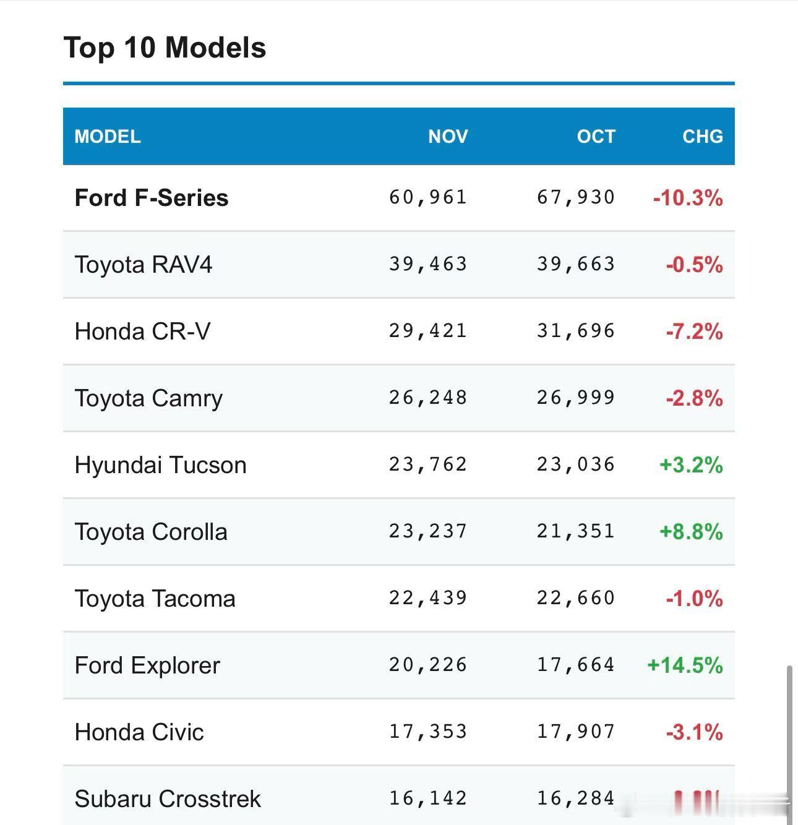
Task: Select the Ford F-Series row name
Action: 152,198
